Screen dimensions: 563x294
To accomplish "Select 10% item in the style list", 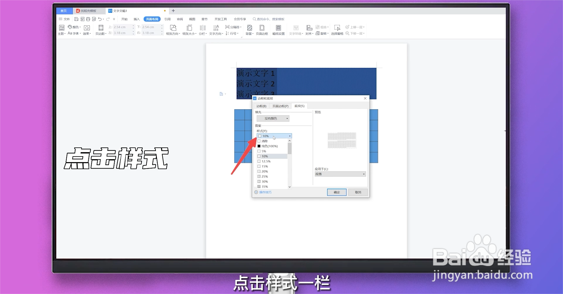I will click(272, 156).
